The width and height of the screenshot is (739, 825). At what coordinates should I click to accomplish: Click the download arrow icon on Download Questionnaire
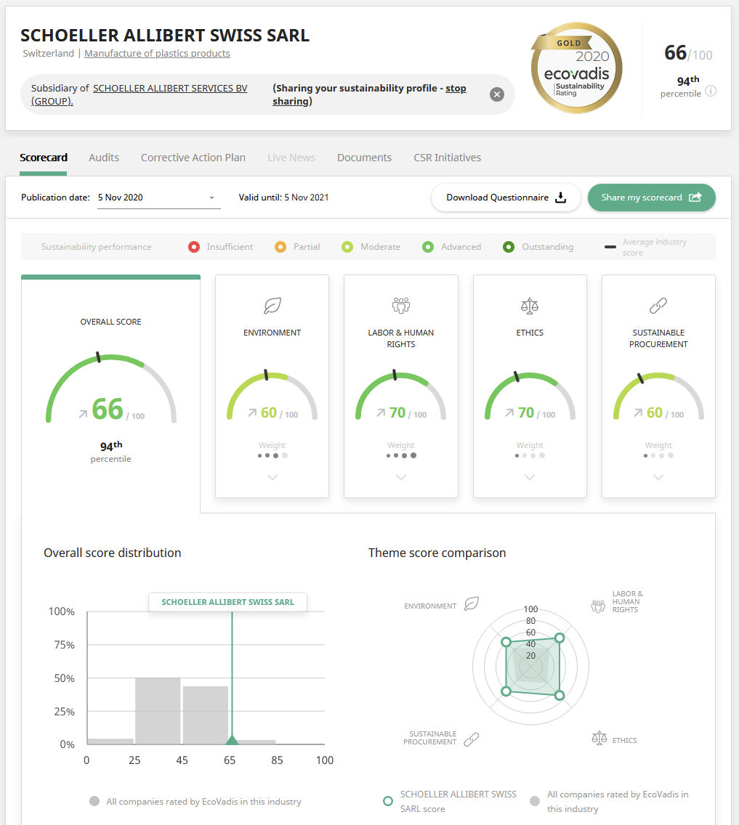[561, 198]
